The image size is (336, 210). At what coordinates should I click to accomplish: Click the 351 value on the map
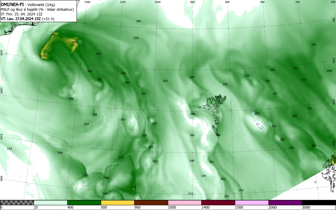(268, 81)
